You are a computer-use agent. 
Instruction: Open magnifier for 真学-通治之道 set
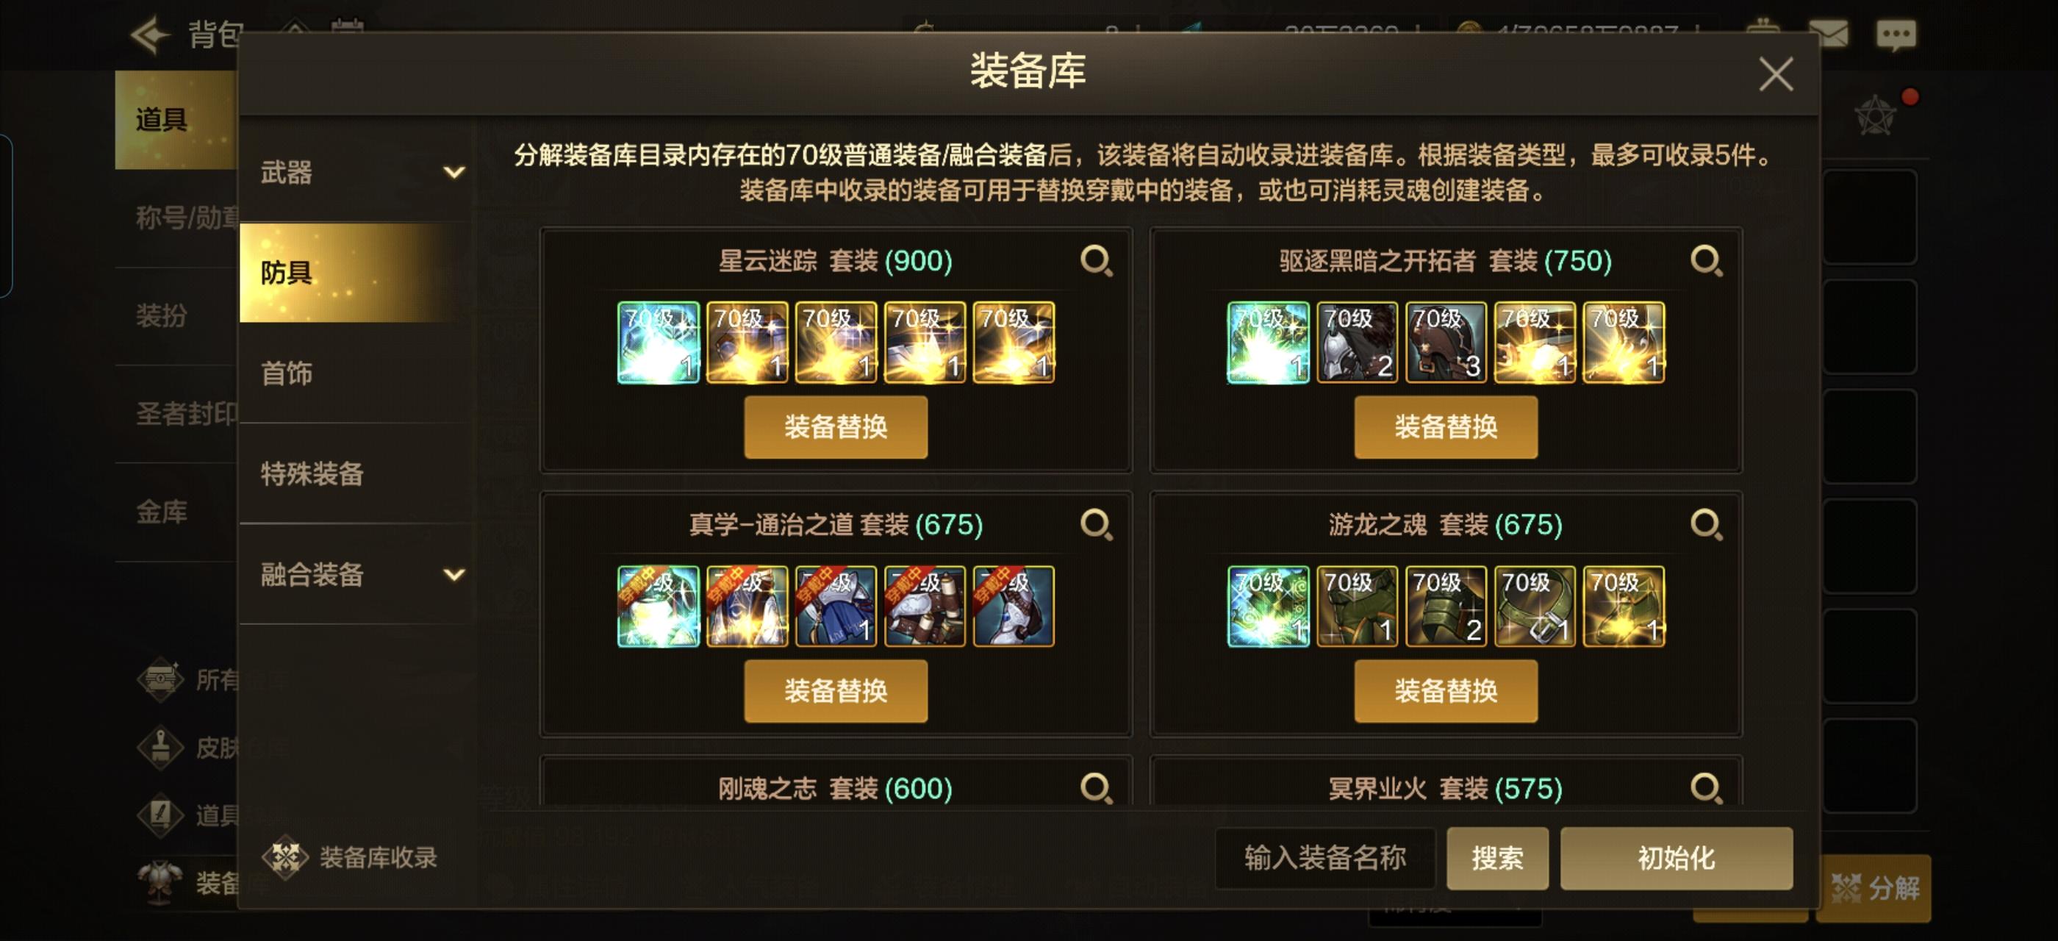pos(1096,525)
